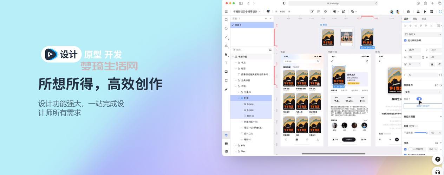Open the Layers panel icon at sidebar bottom
Image resolution: width=444 pixels, height=175 pixels.
point(226,135)
